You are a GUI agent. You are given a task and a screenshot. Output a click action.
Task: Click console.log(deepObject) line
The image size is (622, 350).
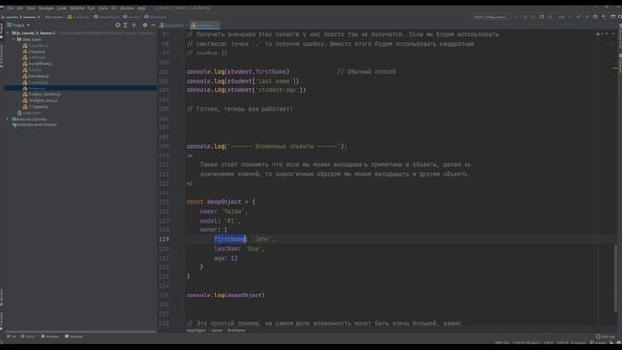coord(225,296)
